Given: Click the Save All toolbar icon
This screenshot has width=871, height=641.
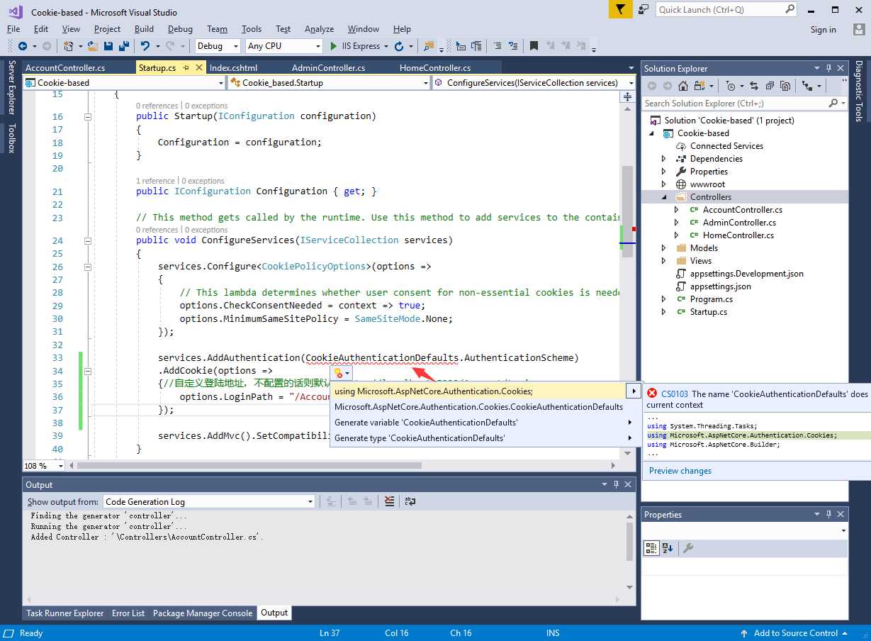Looking at the screenshot, I should coord(124,46).
